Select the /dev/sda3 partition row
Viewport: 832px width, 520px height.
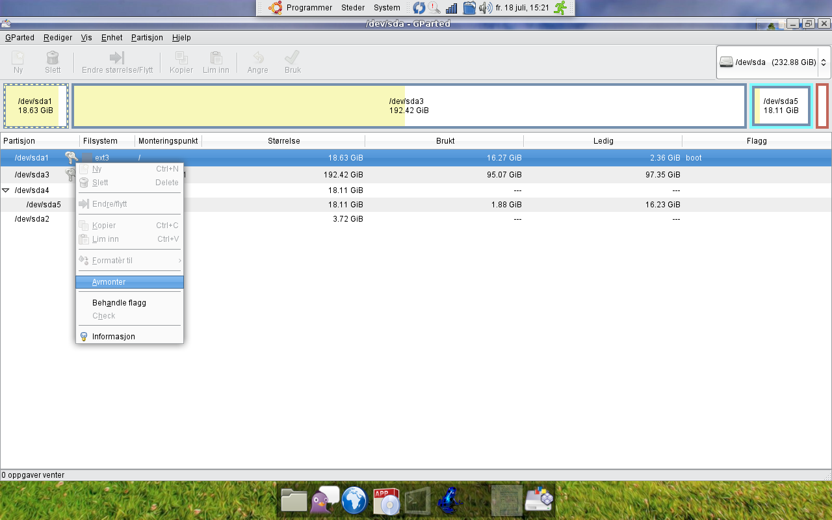pos(416,175)
